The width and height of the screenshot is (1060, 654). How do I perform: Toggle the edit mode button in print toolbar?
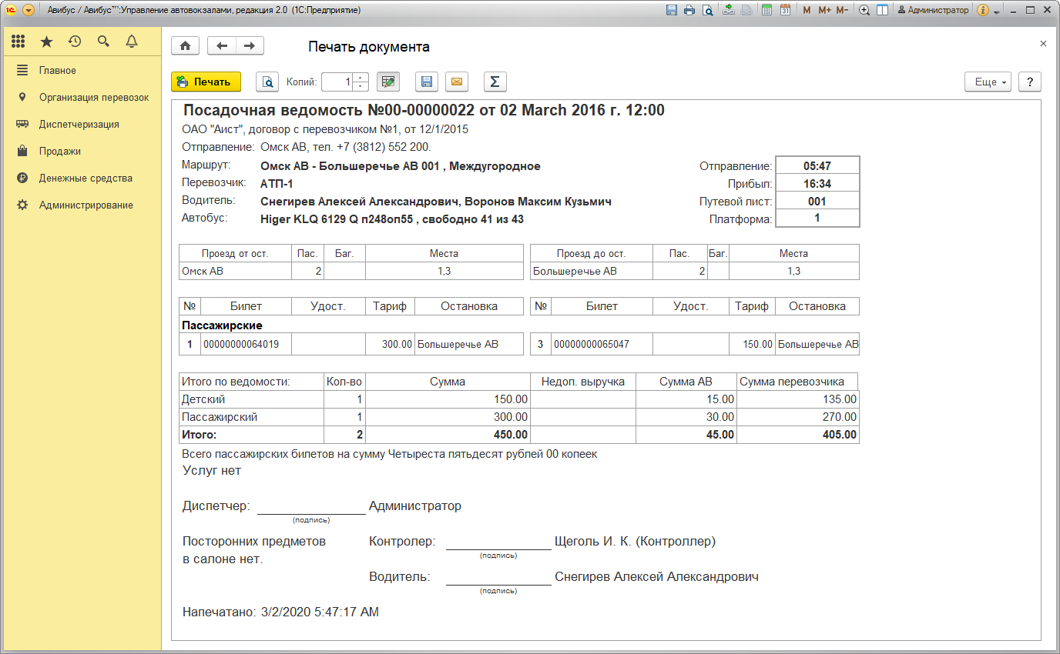coord(388,82)
